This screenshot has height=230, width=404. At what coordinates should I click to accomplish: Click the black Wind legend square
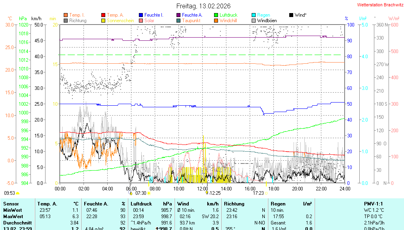[291, 15]
